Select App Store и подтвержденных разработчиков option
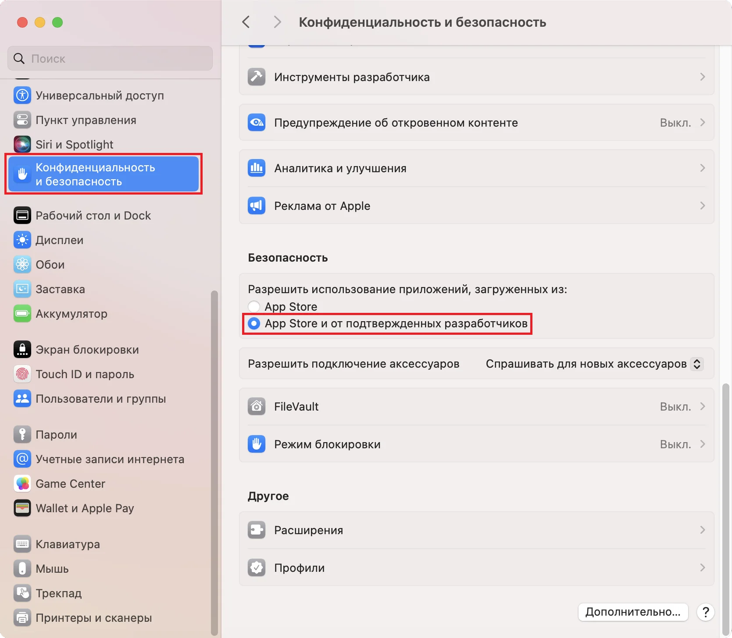Image resolution: width=732 pixels, height=638 pixels. pos(254,324)
